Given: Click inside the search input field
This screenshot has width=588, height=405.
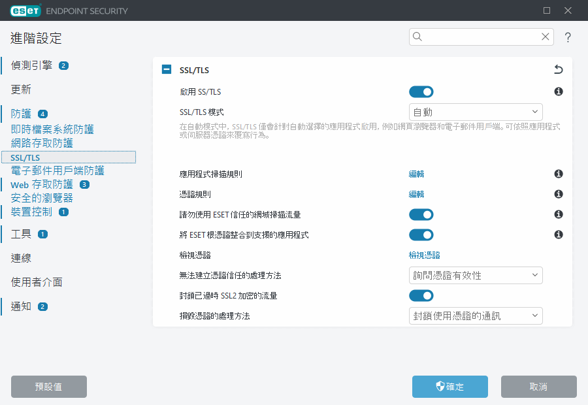Looking at the screenshot, I should click(x=477, y=37).
